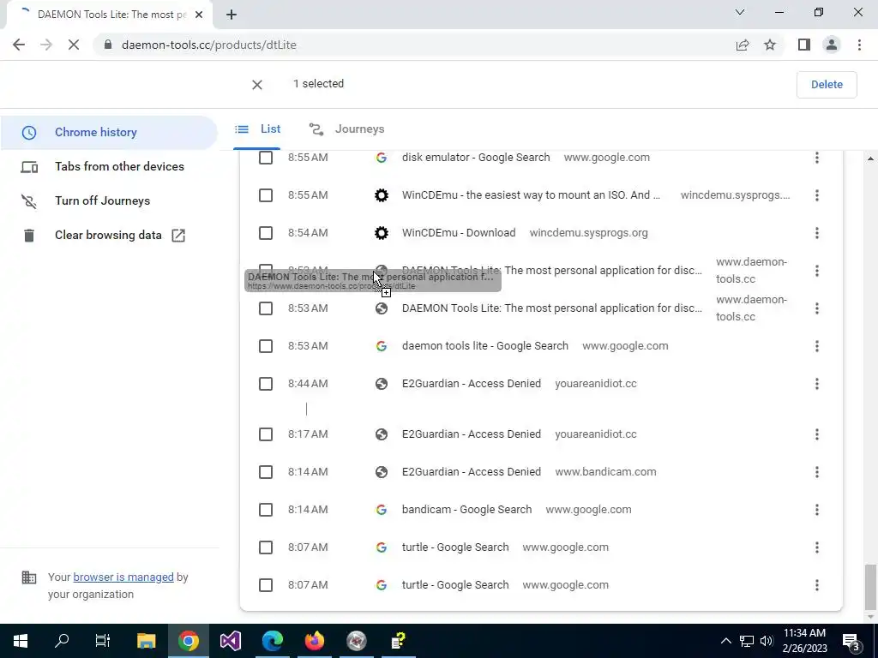Click the scroll up arrow of history list
The image size is (878, 658).
[x=869, y=159]
